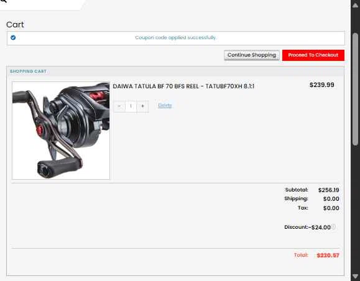Image resolution: width=360 pixels, height=281 pixels.
Task: Select the Tax $0.00 value
Action: click(331, 208)
